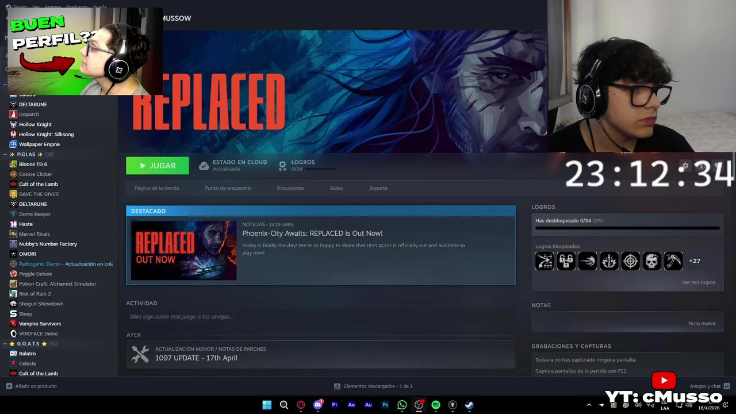
Task: Click Añadir un producto at the bottom left
Action: click(32, 386)
